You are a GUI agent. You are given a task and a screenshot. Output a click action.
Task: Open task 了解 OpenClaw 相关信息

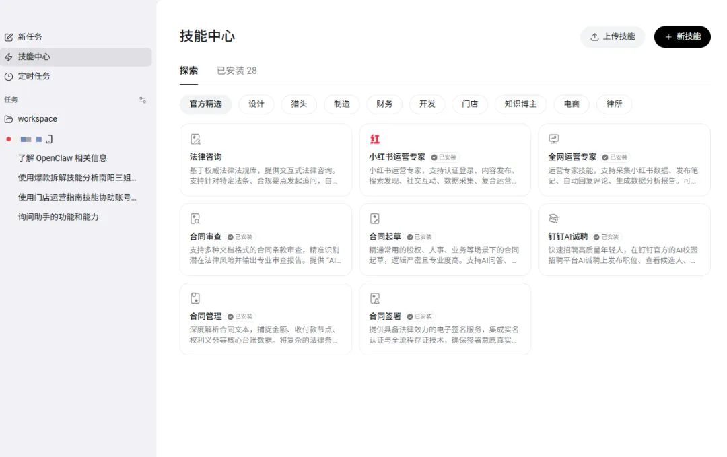[62, 158]
